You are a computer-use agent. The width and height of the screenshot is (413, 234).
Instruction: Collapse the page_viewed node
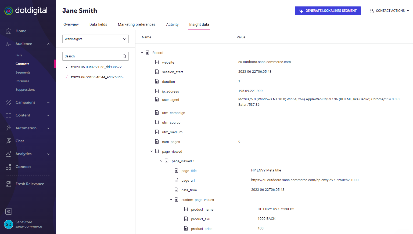pyautogui.click(x=152, y=151)
